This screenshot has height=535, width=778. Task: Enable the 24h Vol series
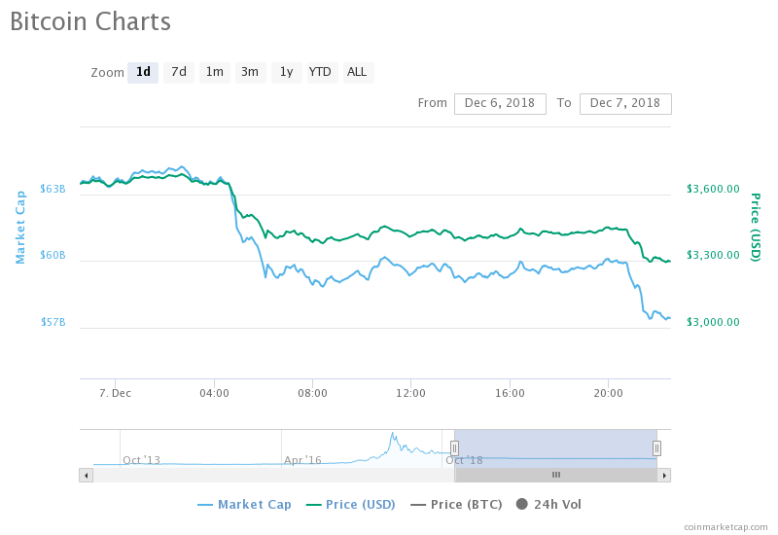point(548,504)
